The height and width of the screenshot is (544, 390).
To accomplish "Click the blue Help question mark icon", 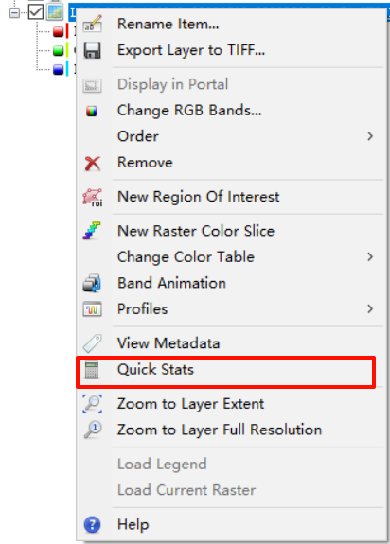I will [93, 524].
